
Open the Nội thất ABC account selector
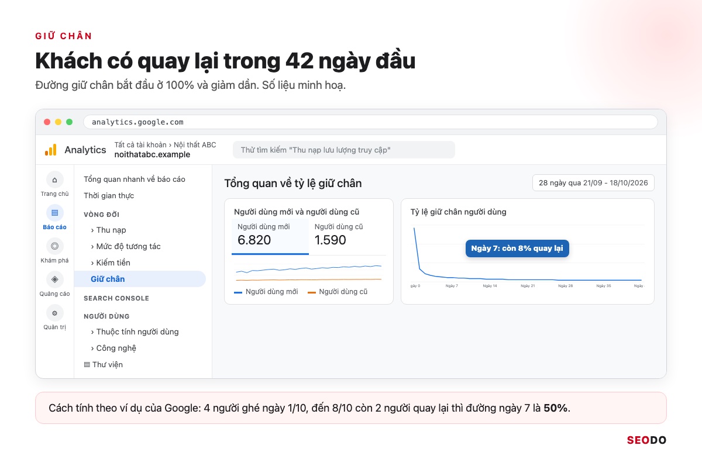[x=195, y=145]
